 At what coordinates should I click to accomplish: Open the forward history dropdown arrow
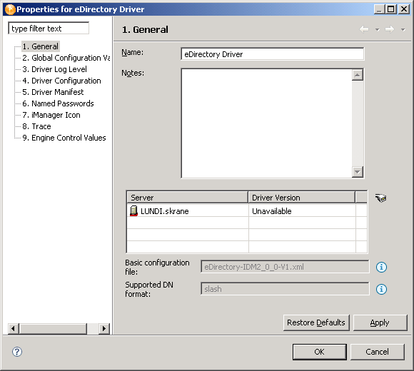point(403,30)
